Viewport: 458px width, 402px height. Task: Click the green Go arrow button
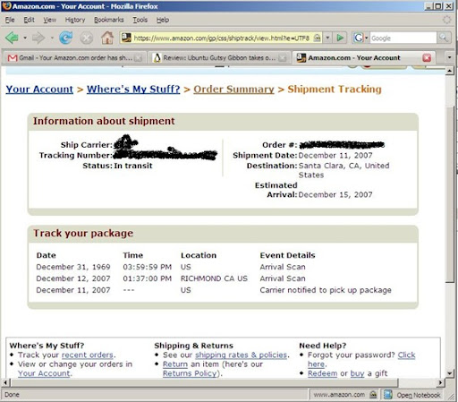click(x=340, y=38)
